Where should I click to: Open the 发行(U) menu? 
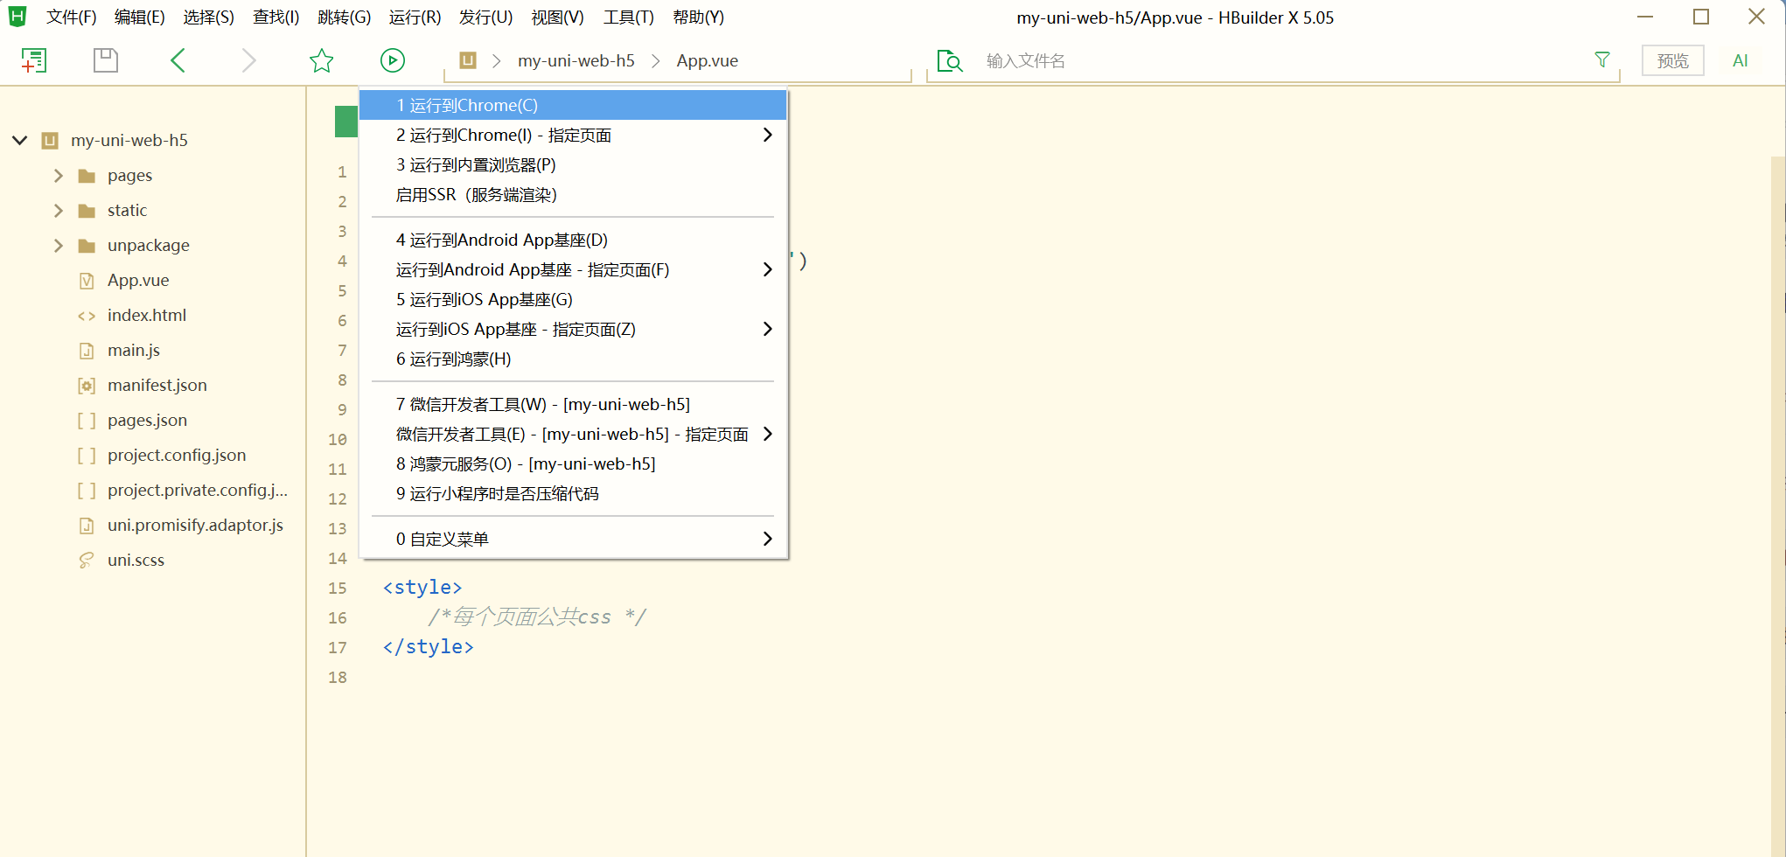click(486, 17)
